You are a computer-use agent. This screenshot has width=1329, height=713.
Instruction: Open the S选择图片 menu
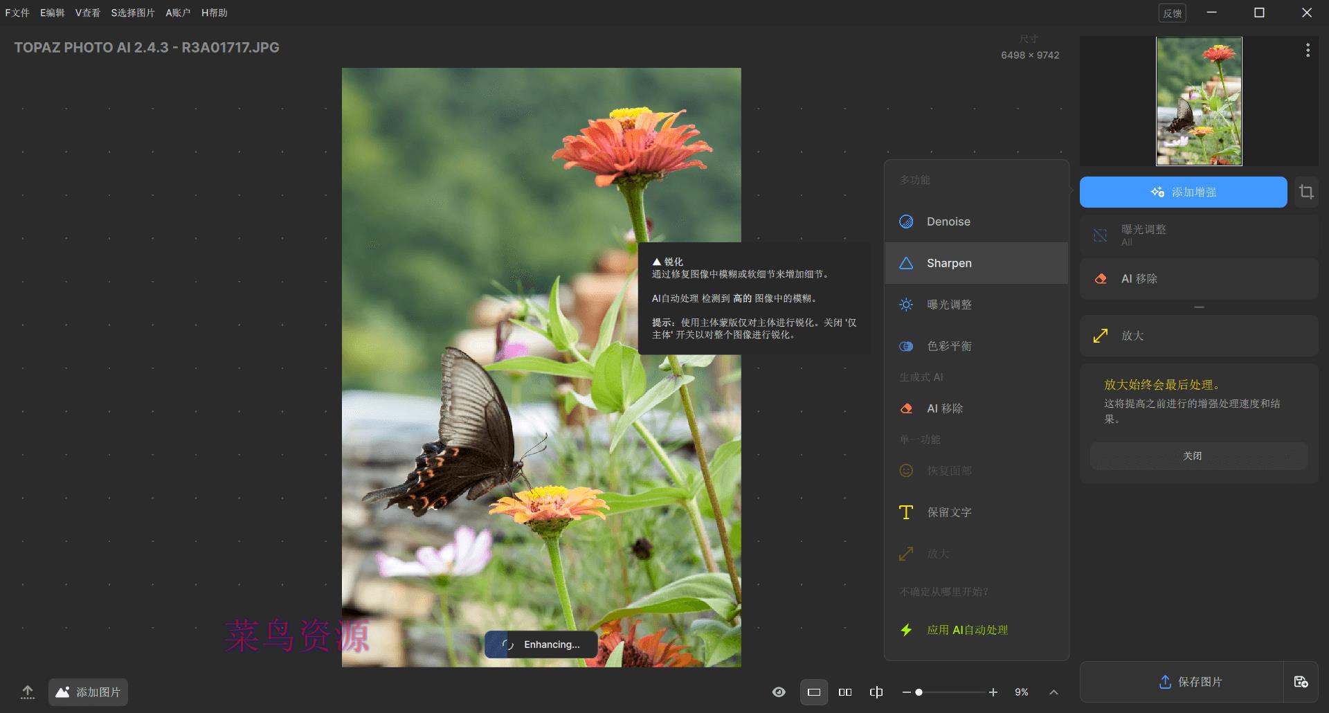pos(133,12)
